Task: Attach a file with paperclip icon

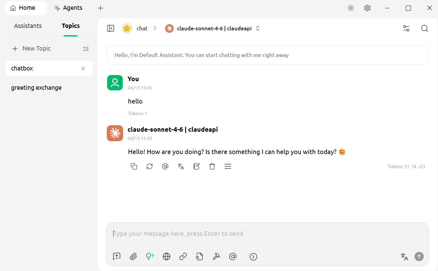Action: point(133,256)
